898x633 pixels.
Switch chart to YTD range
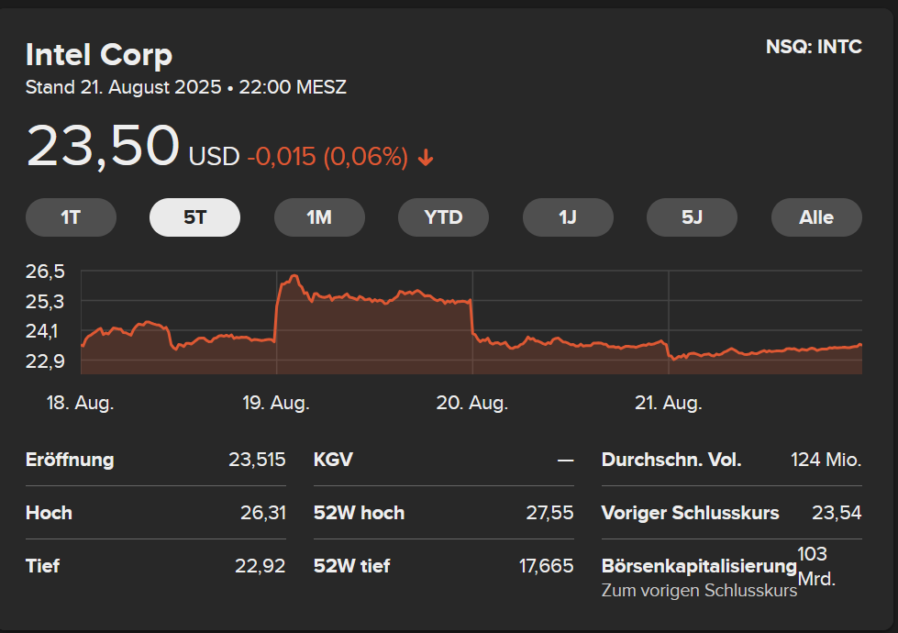[443, 217]
